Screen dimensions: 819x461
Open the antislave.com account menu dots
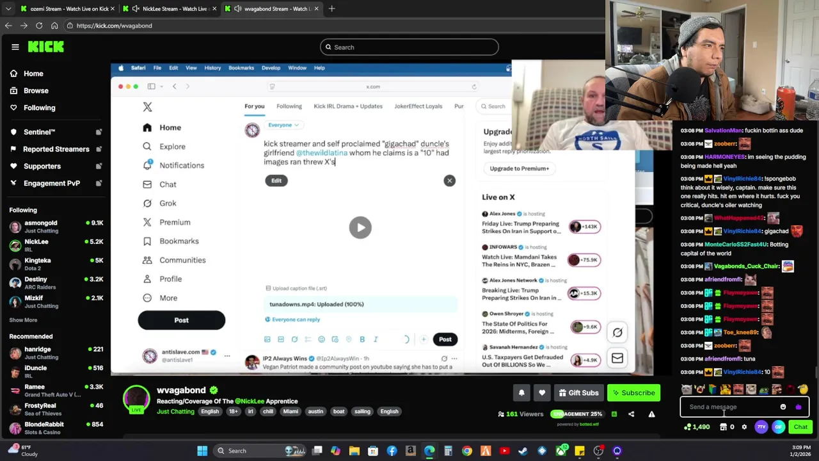click(x=227, y=355)
